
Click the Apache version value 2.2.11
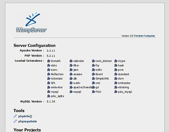pyautogui.click(x=51, y=51)
